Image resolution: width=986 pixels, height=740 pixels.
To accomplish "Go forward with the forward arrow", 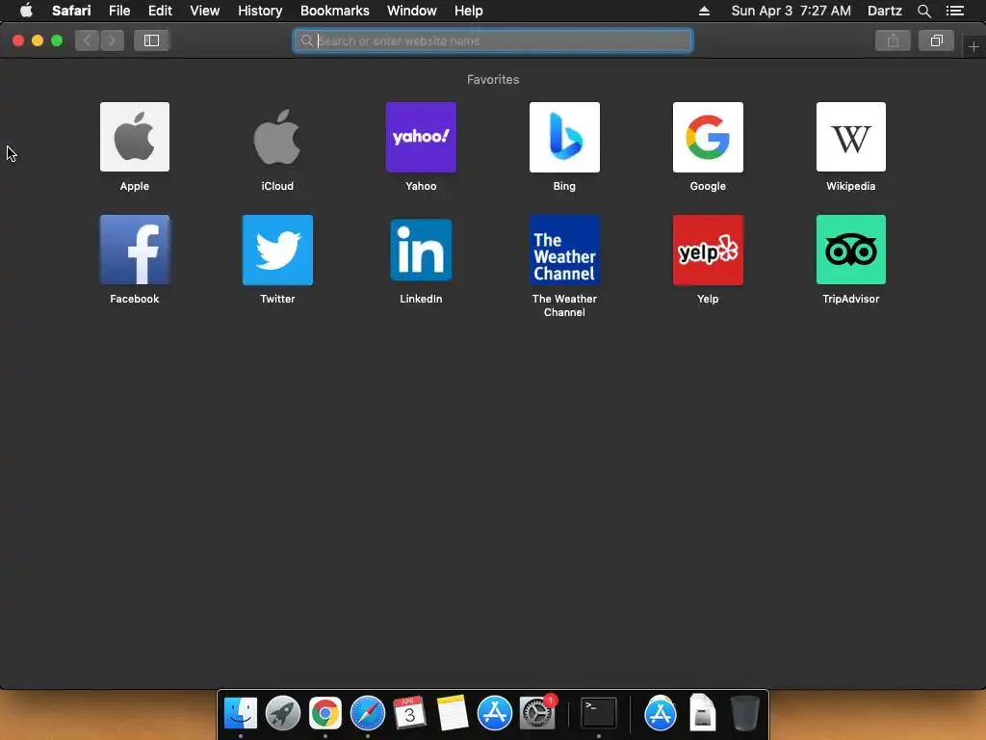I will [112, 40].
